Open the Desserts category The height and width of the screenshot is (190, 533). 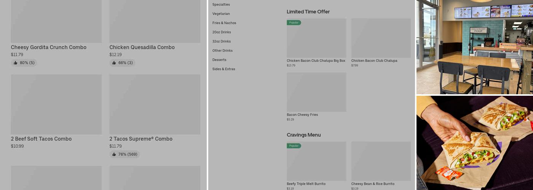click(219, 60)
